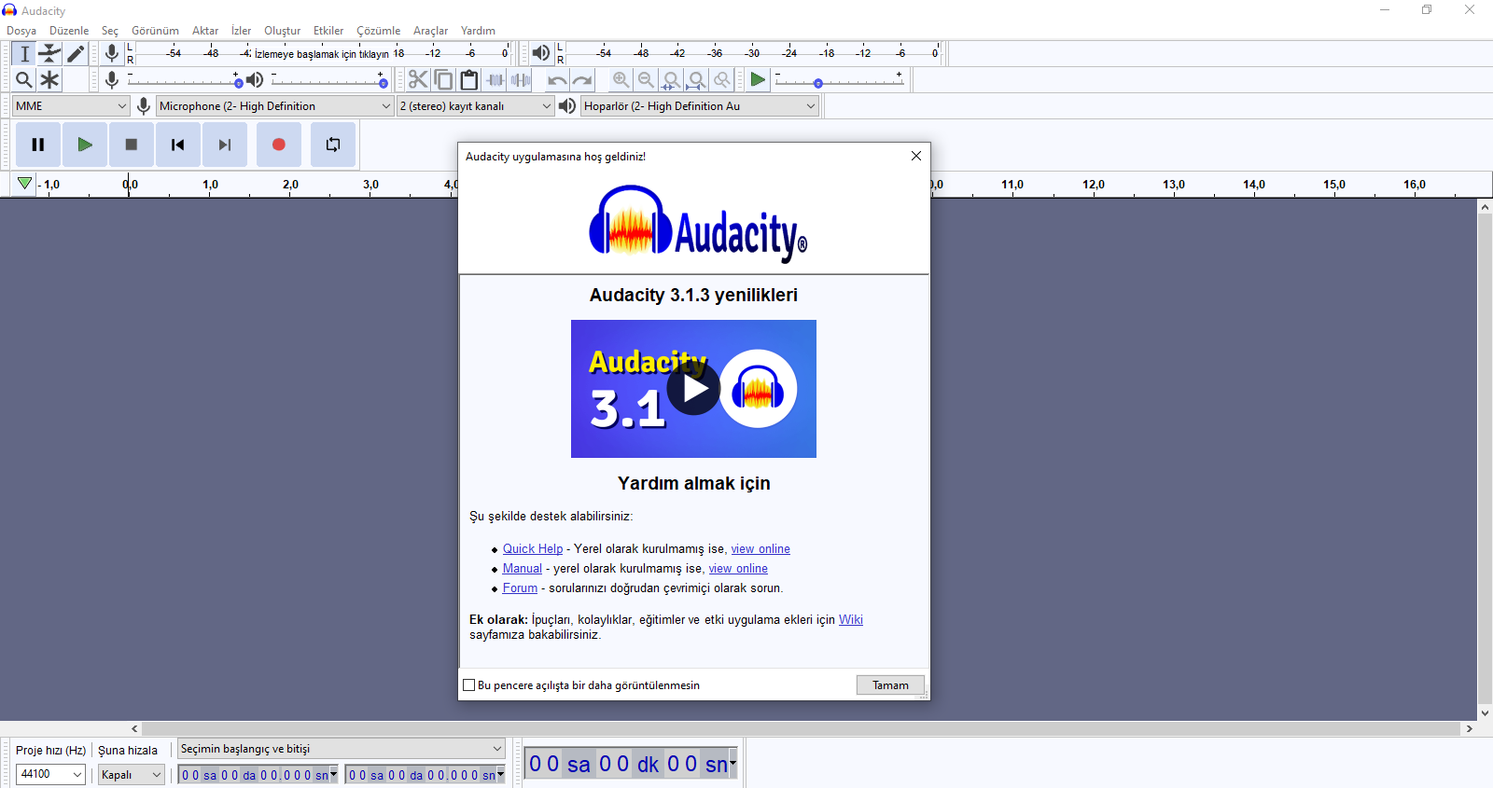Adjust the playback volume slider
Viewport: 1493px width, 788px height.
tap(329, 81)
